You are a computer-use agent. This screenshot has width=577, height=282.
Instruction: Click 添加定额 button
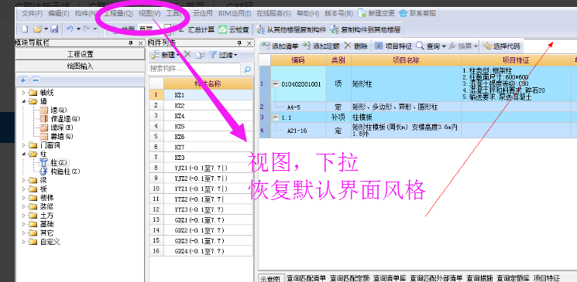(x=321, y=46)
